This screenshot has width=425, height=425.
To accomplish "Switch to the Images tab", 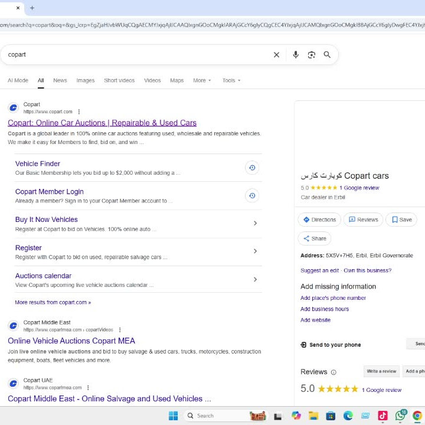I will coord(86,80).
